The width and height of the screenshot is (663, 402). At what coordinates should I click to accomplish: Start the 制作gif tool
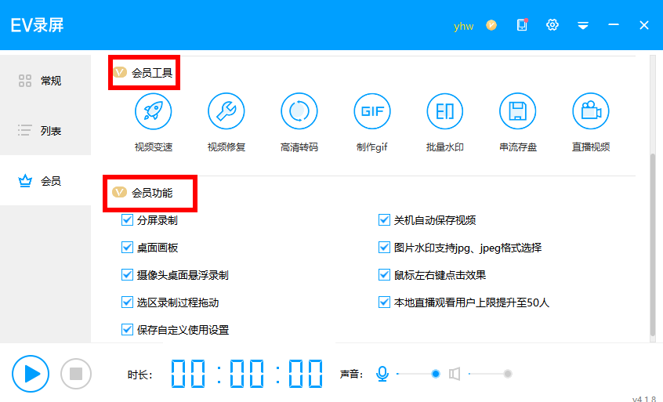pos(371,111)
